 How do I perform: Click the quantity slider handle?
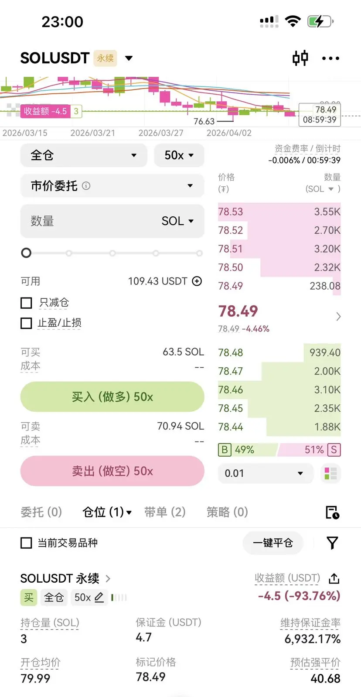pyautogui.click(x=27, y=253)
